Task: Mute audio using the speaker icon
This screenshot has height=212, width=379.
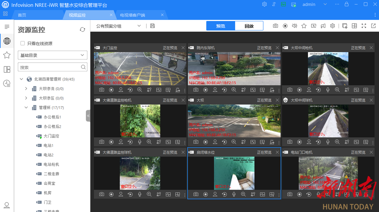Action: click(294, 26)
